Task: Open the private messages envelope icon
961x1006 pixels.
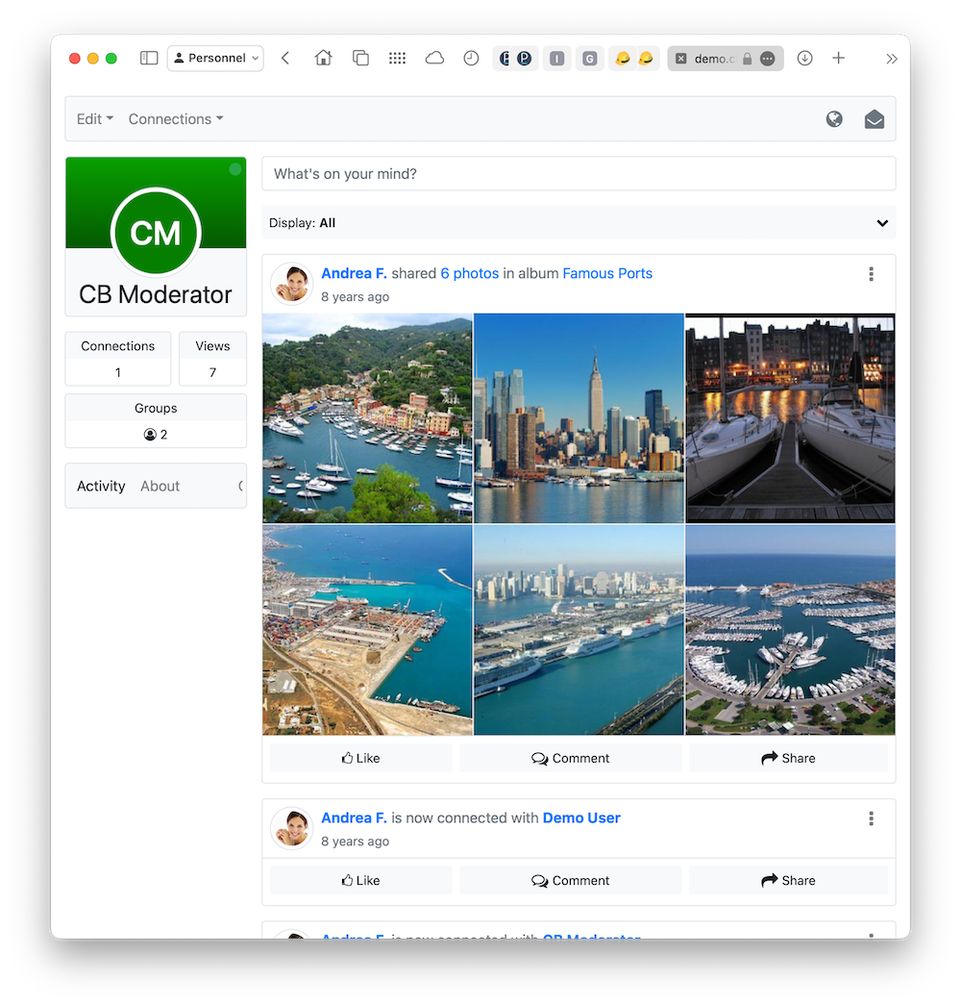Action: (x=875, y=119)
